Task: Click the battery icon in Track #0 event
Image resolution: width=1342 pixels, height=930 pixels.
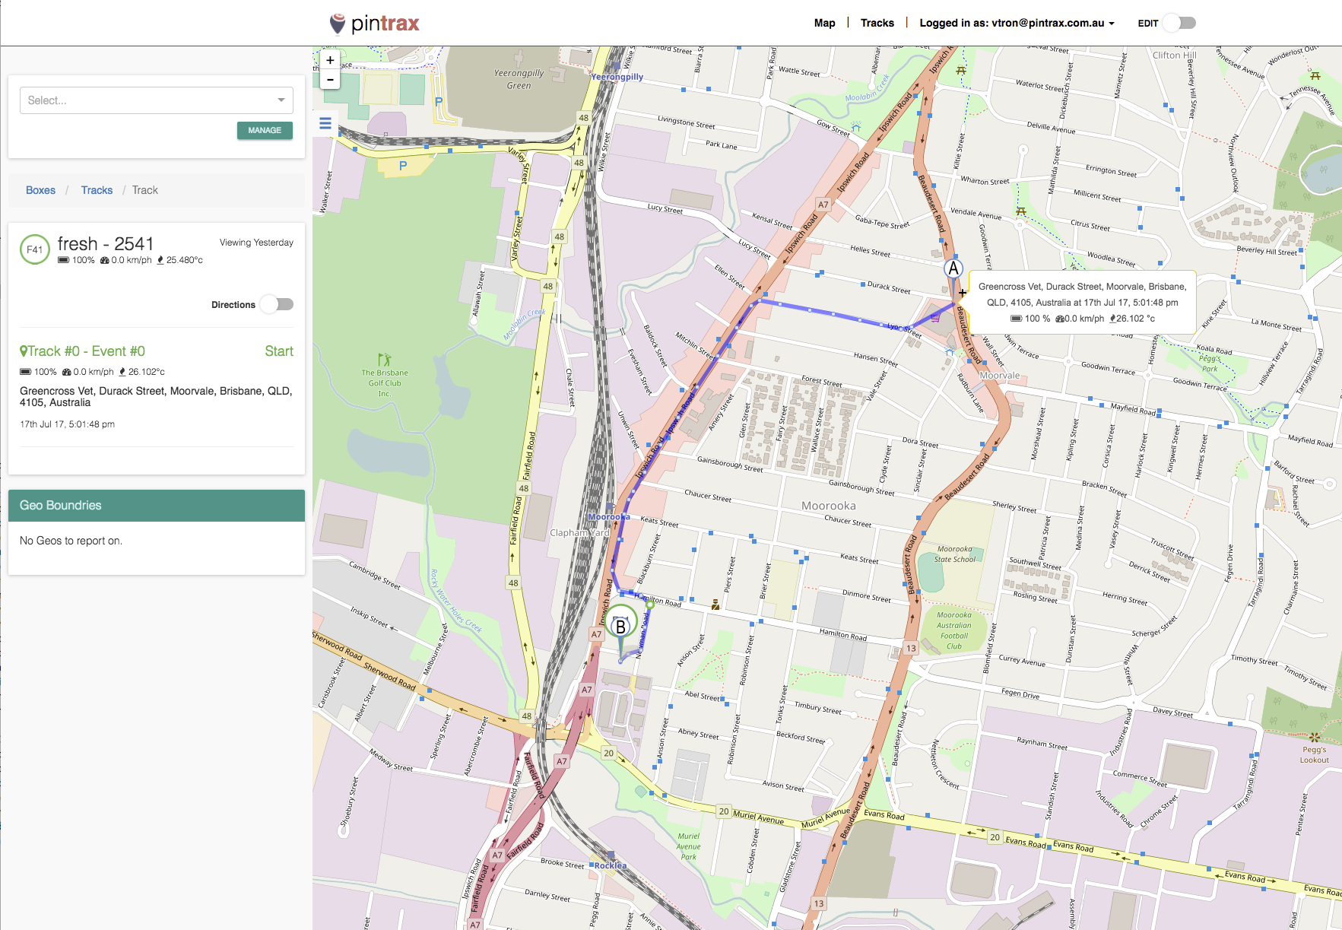Action: [x=26, y=372]
